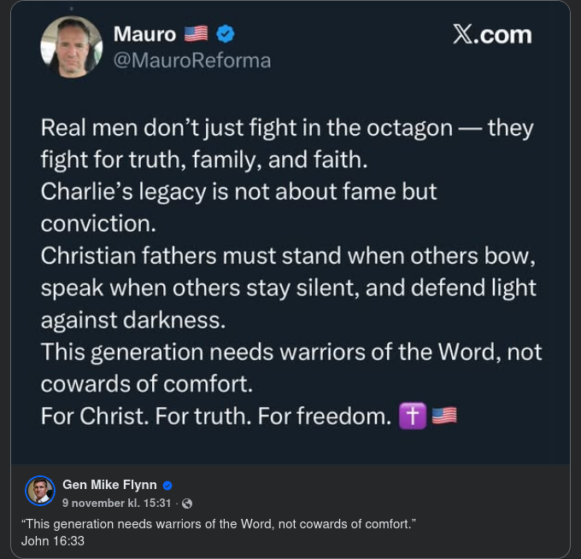Open the Mauro display name
The width and height of the screenshot is (581, 559).
coord(144,34)
